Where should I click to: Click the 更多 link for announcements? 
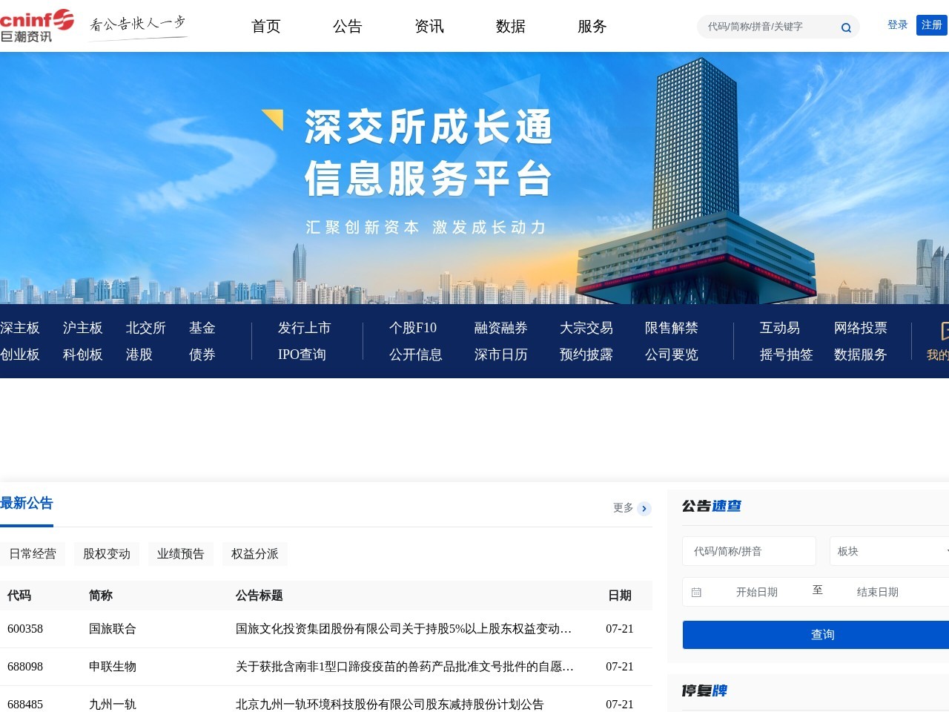[x=624, y=508]
